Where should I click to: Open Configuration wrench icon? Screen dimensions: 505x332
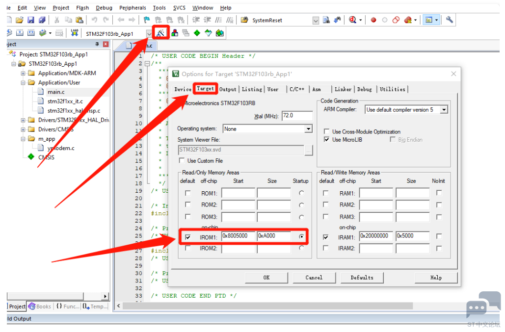(449, 20)
